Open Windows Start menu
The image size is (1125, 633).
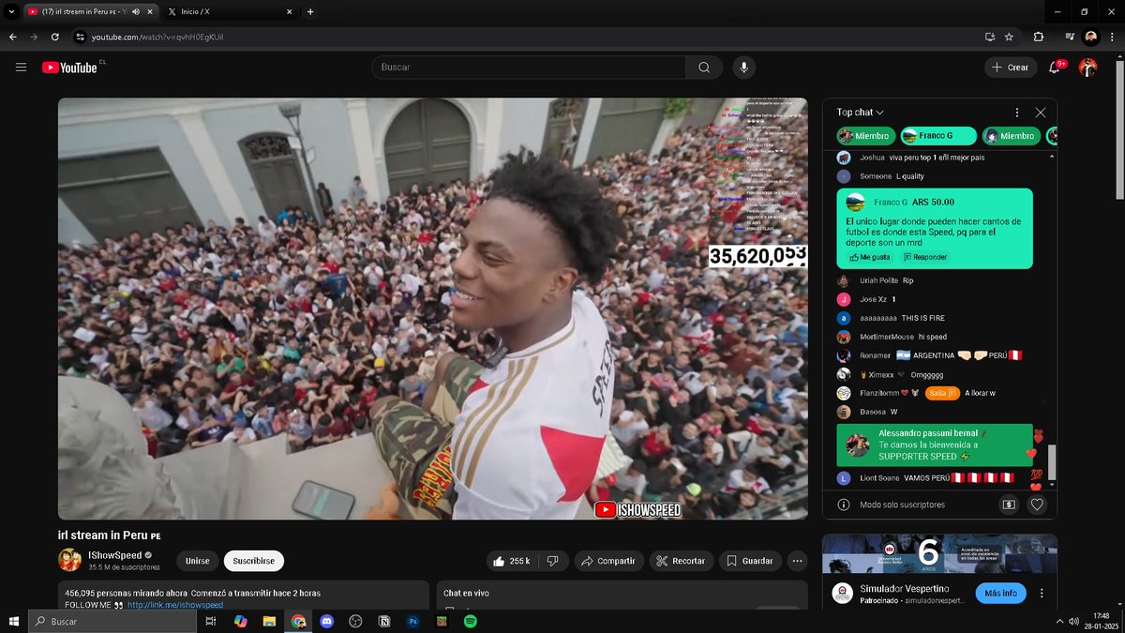click(x=13, y=621)
